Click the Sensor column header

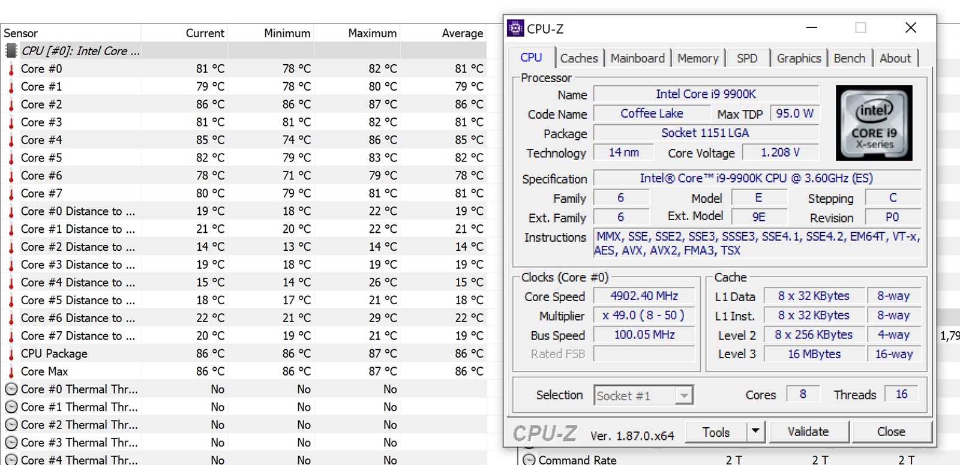71,33
